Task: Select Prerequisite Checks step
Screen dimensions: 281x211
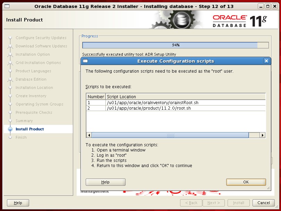Action: [34, 112]
